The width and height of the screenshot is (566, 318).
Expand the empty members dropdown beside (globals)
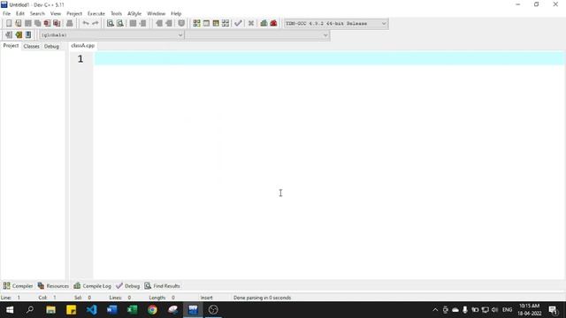(325, 35)
